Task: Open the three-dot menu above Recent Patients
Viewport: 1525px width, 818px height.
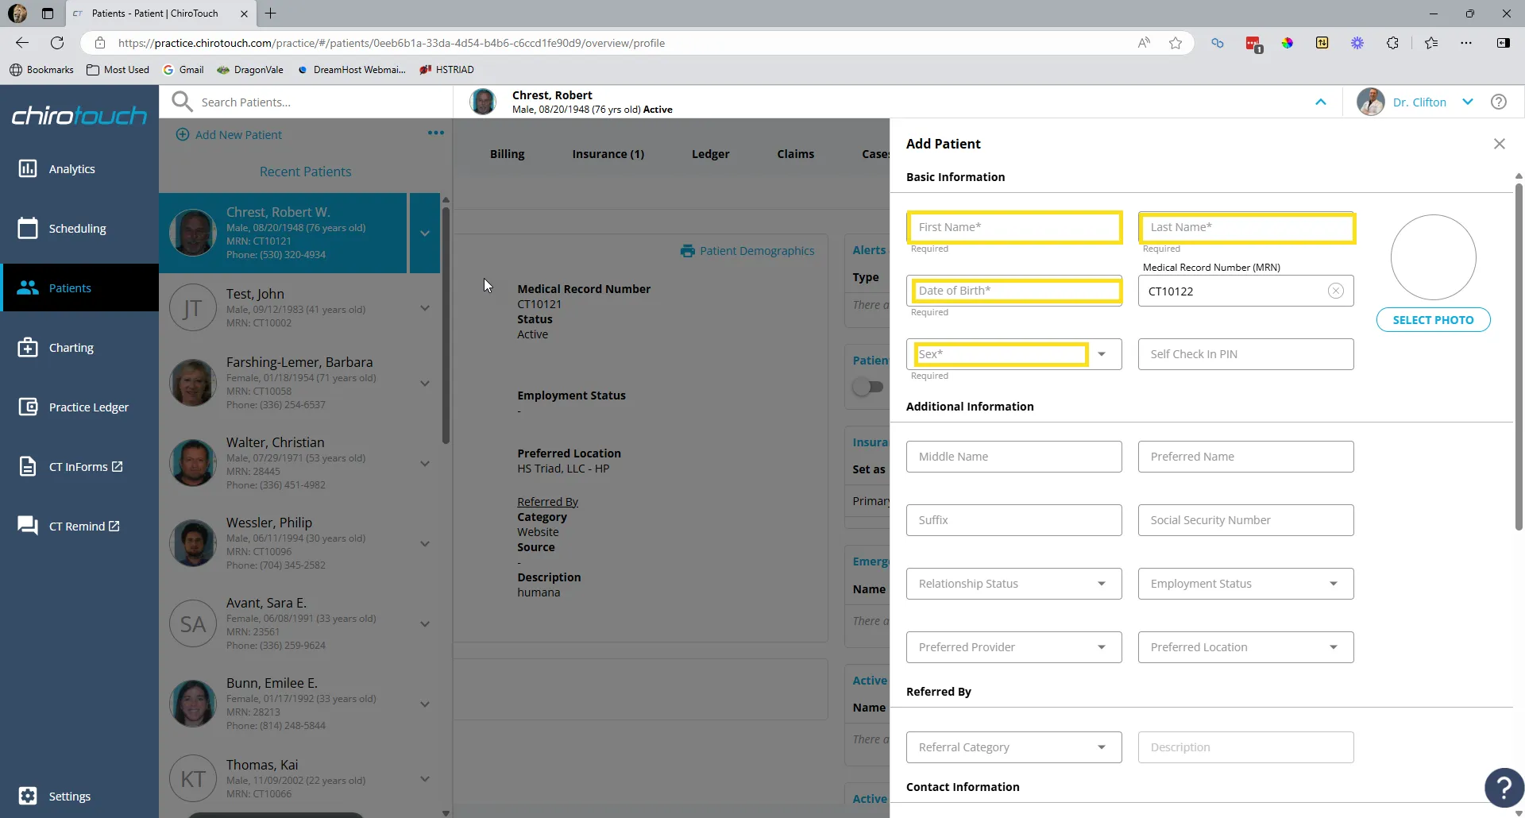Action: point(436,133)
